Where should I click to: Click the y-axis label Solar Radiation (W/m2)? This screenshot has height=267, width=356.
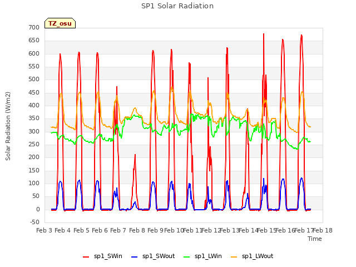point(8,126)
